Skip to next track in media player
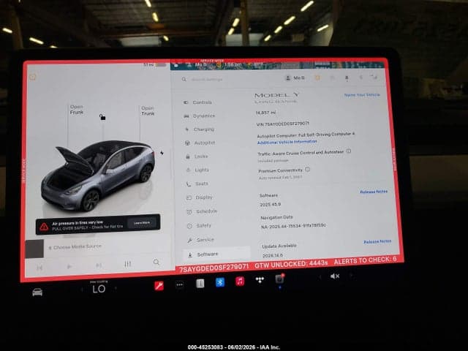Image resolution: width=468 pixels, height=351 pixels. coord(99,265)
